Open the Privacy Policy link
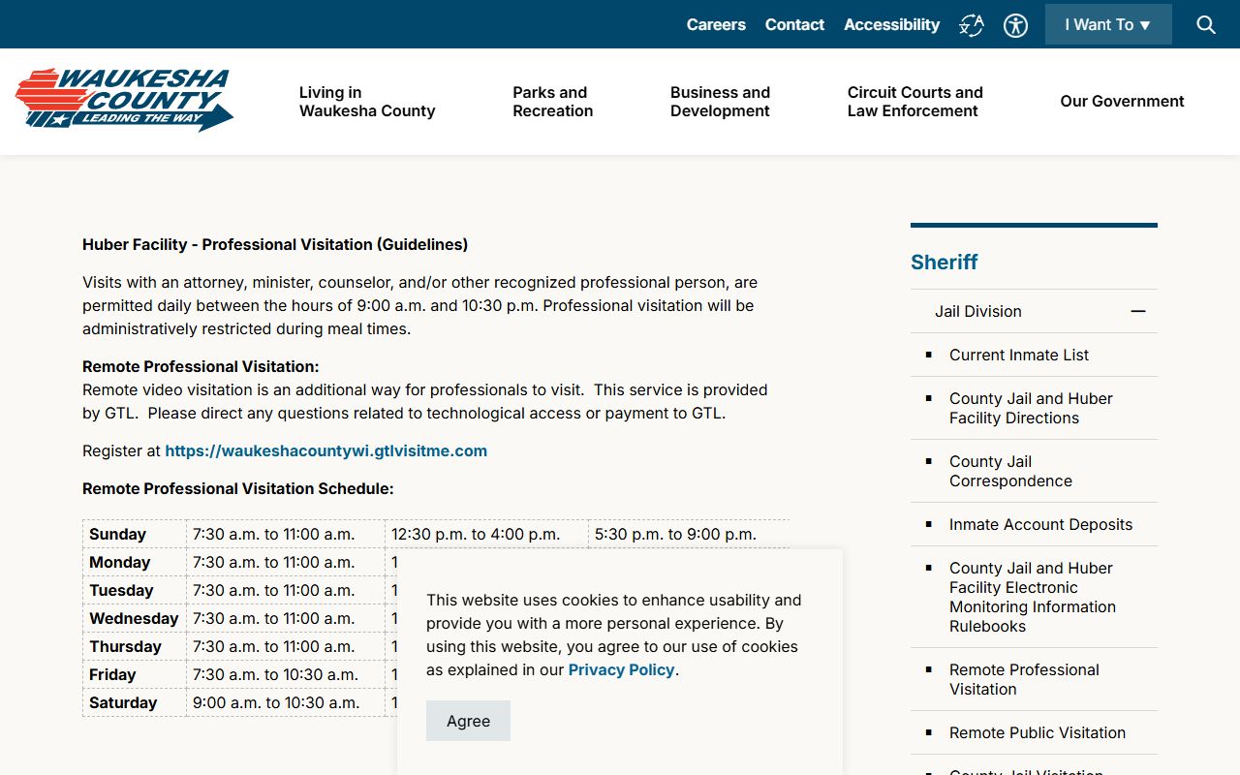 click(621, 669)
